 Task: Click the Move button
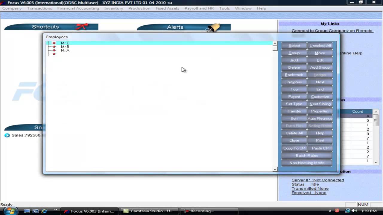(320, 53)
